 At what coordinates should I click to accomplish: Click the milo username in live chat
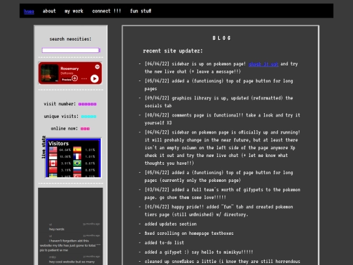pos(52,257)
